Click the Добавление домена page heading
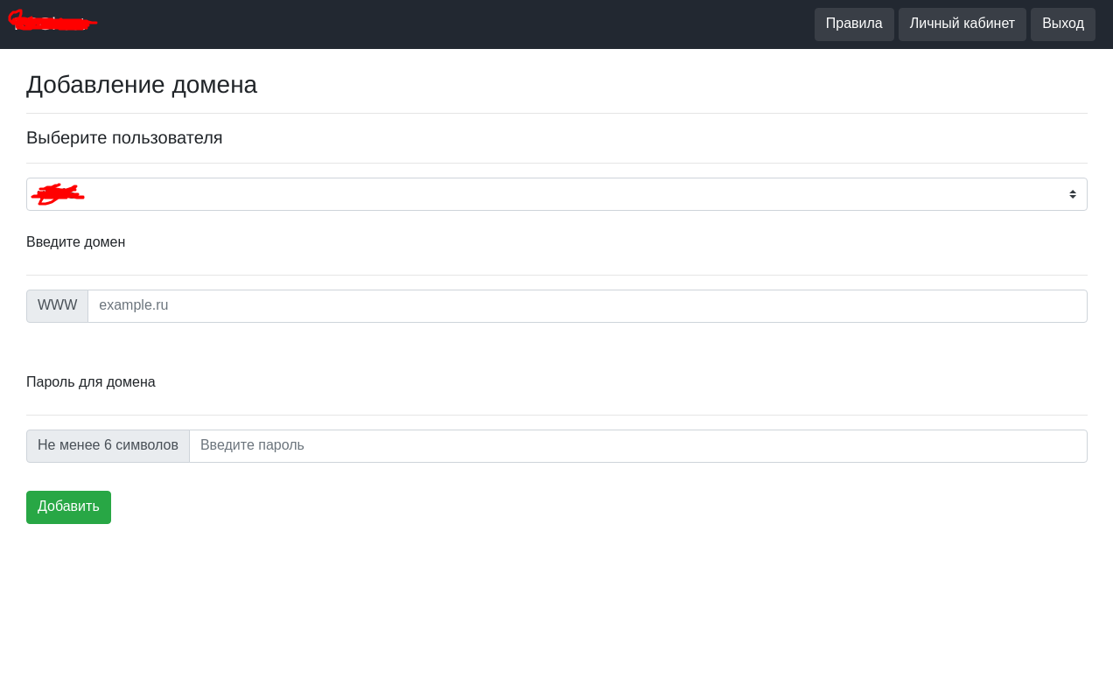This screenshot has width=1113, height=699. [142, 85]
